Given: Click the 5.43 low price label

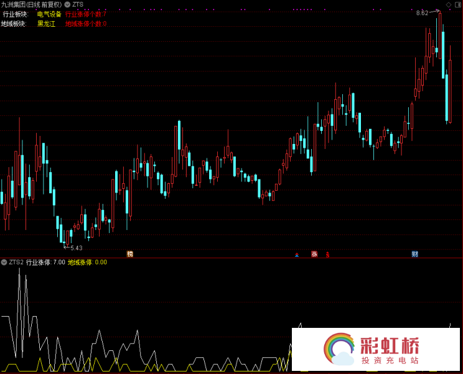Looking at the screenshot, I should 76,248.
